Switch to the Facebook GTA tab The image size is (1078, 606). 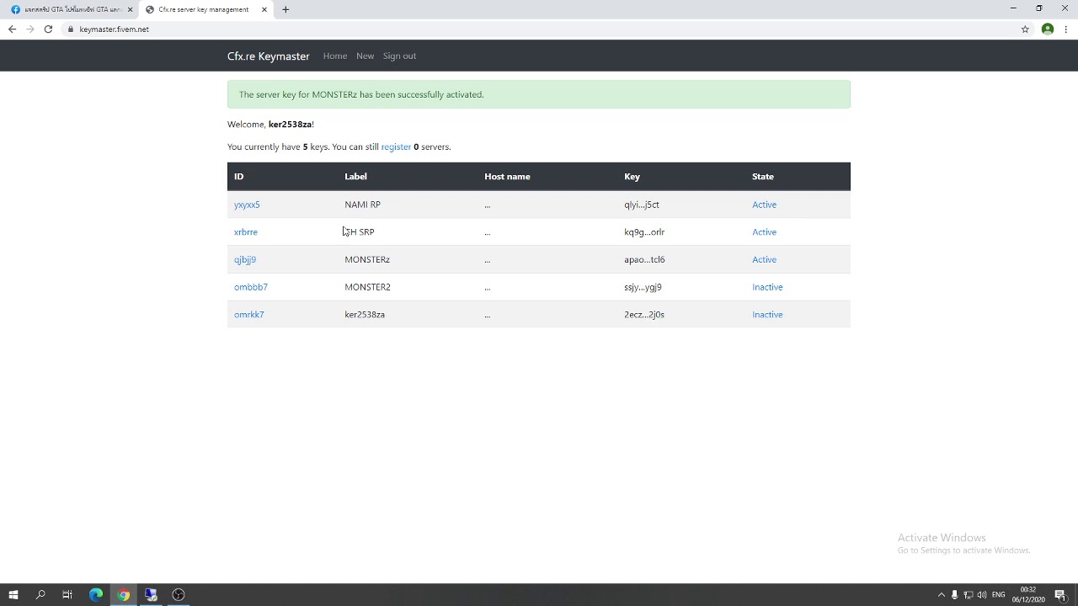(71, 9)
